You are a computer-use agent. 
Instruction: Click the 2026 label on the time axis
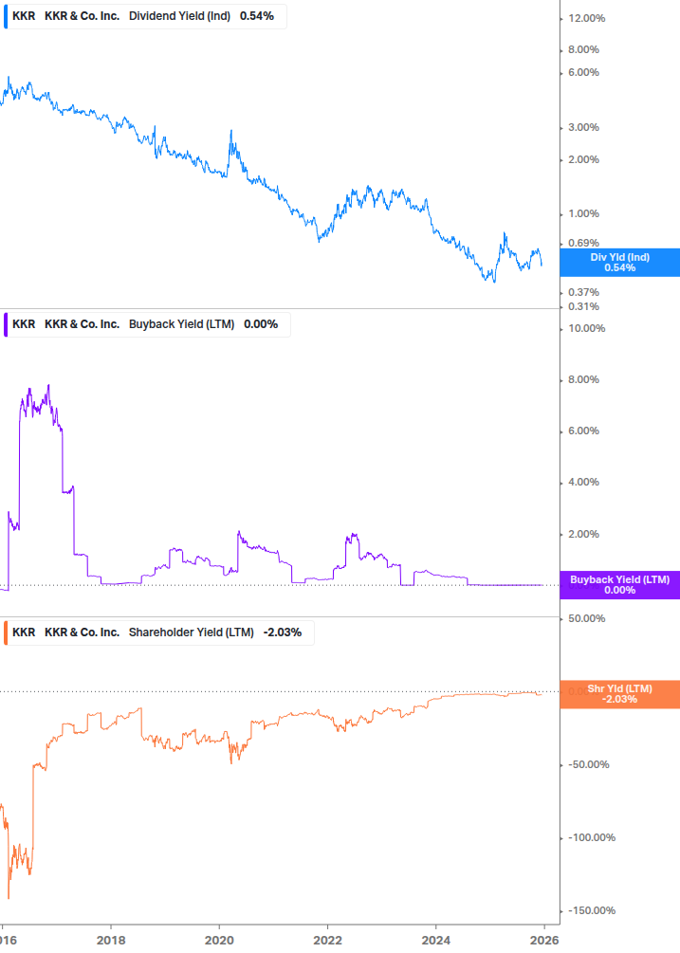pos(543,941)
